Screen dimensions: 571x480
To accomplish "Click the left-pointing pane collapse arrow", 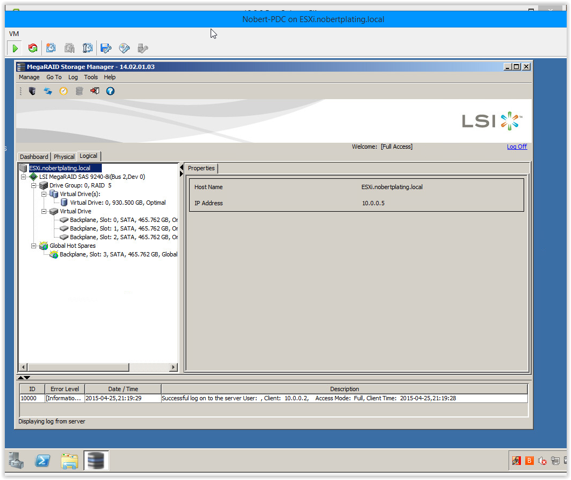I will [x=182, y=168].
